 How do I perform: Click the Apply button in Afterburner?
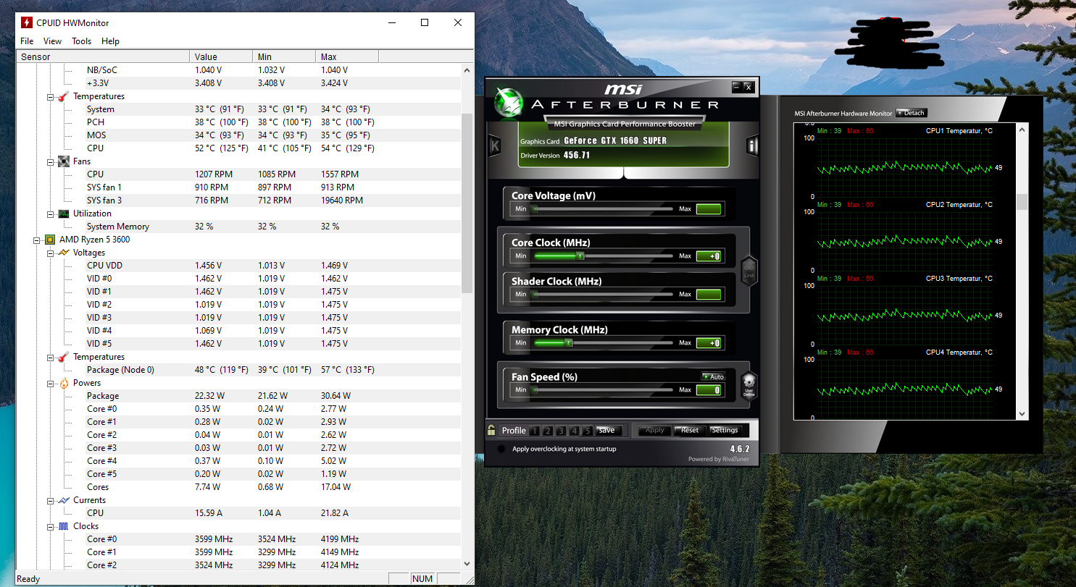click(x=654, y=430)
